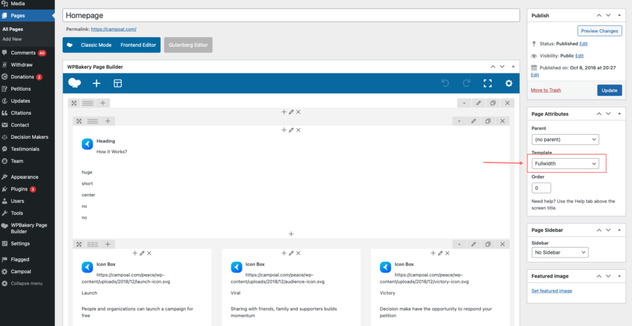Collapse the Featured image panel

click(x=620, y=276)
